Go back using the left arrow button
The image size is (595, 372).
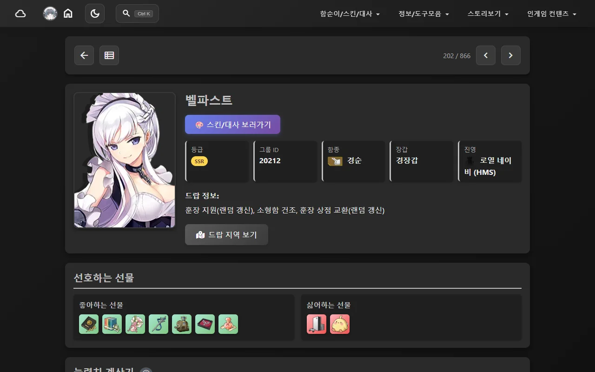[x=84, y=55]
